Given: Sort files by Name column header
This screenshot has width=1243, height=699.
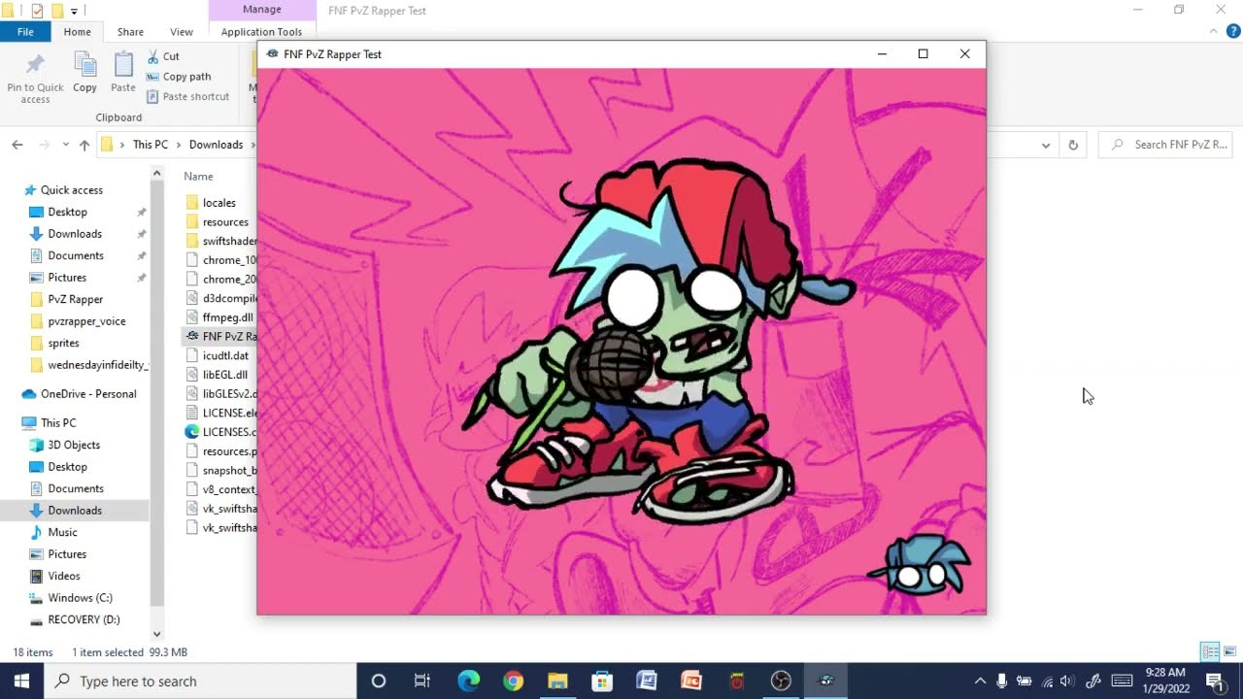Looking at the screenshot, I should pos(198,177).
